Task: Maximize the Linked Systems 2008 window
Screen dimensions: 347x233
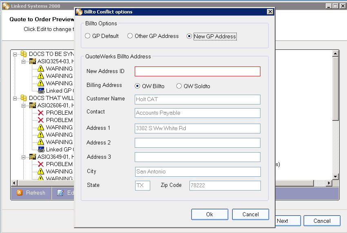Action: (x=336, y=6)
